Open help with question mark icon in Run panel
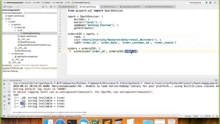 (4, 109)
